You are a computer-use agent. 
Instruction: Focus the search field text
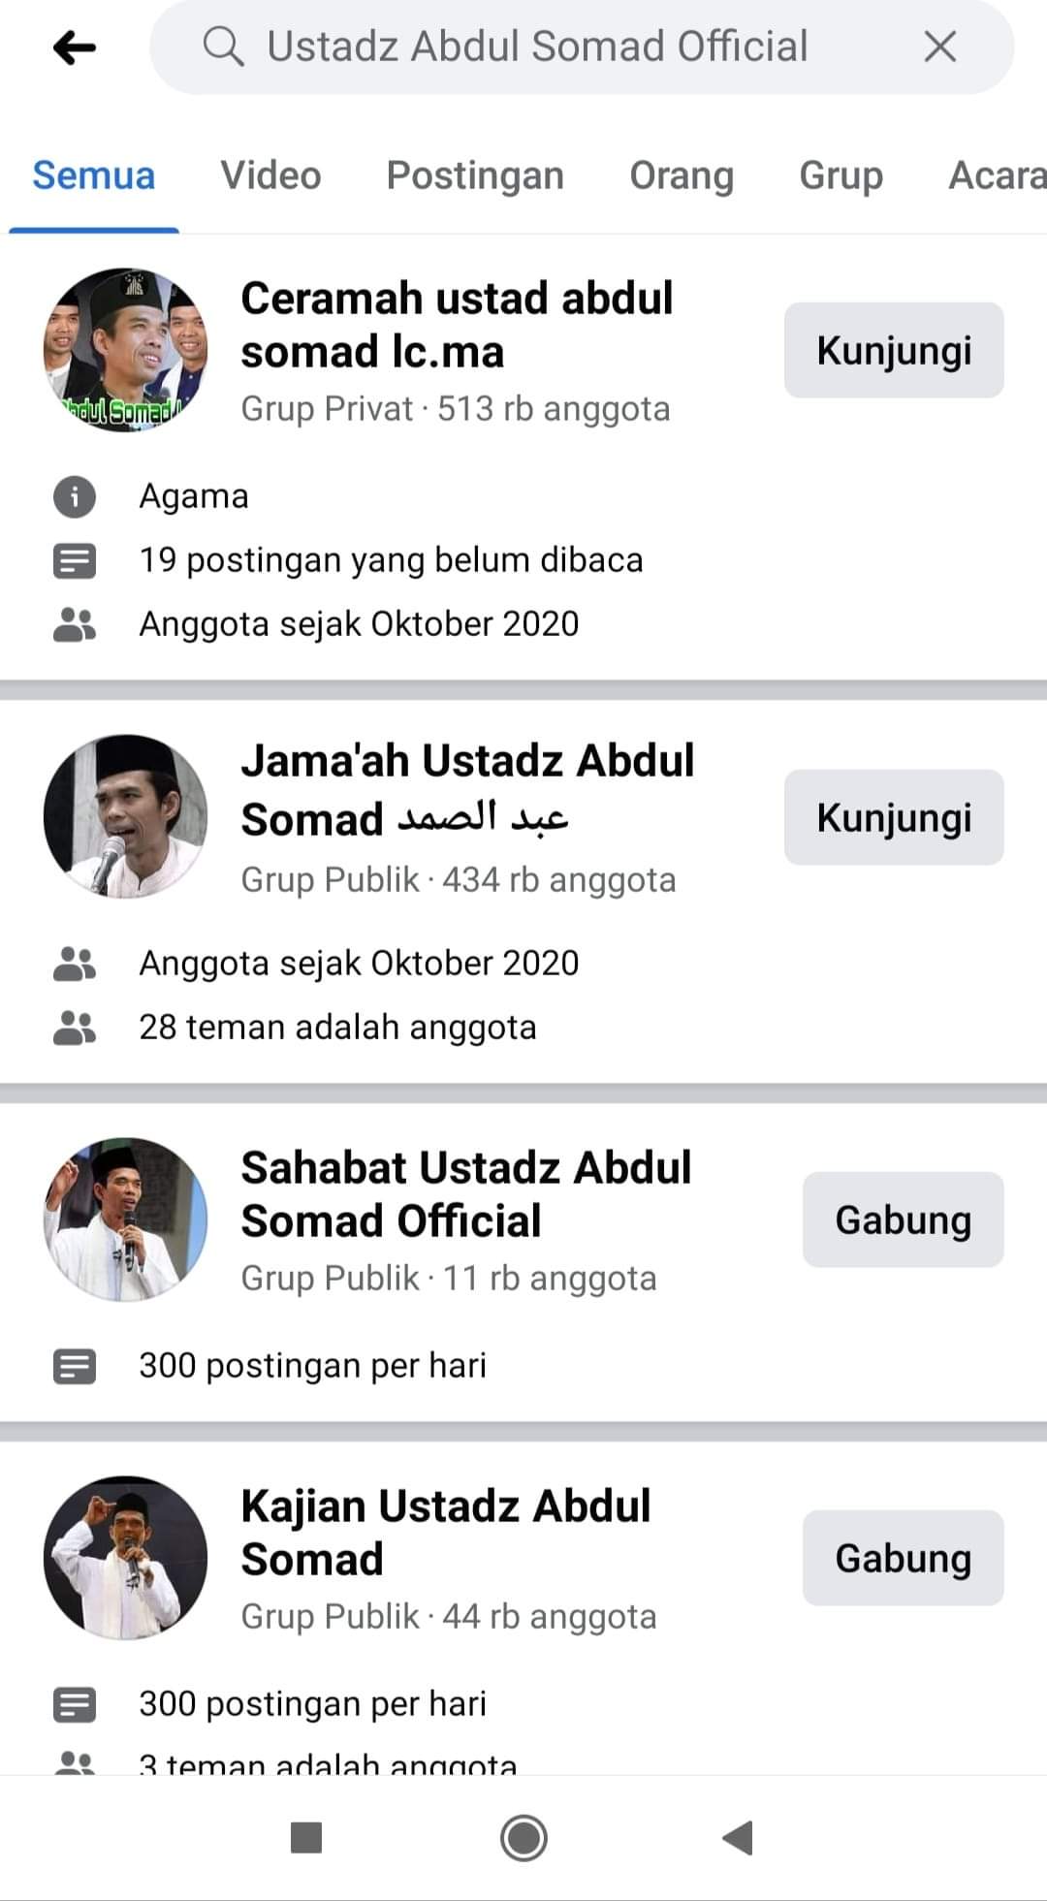537,47
